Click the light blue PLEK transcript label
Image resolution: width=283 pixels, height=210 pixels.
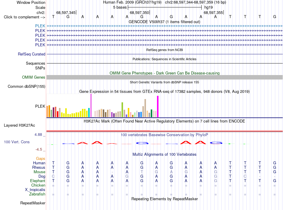[40, 26]
